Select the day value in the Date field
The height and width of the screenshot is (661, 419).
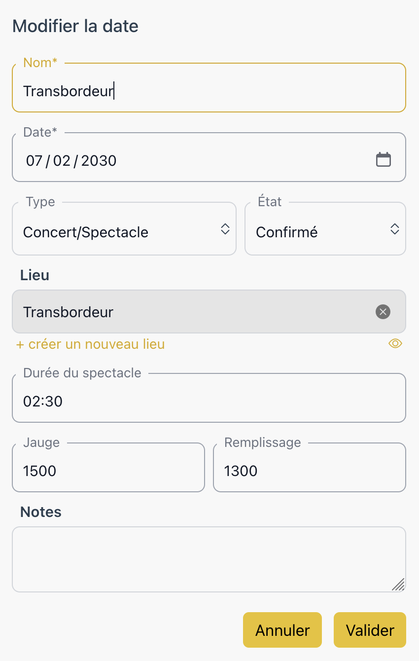point(34,160)
